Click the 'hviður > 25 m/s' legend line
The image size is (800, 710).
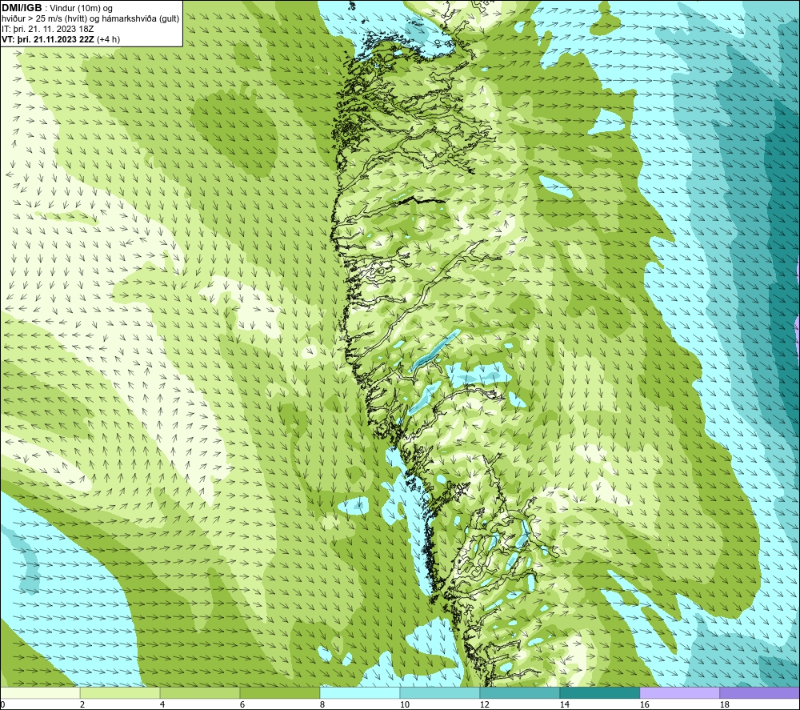pos(90,19)
